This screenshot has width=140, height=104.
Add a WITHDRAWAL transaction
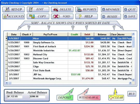point(89,98)
